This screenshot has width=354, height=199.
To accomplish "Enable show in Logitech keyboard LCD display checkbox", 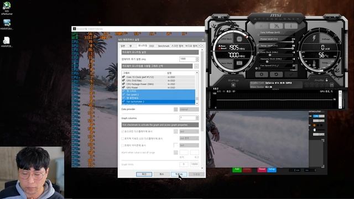I will pos(123,138).
